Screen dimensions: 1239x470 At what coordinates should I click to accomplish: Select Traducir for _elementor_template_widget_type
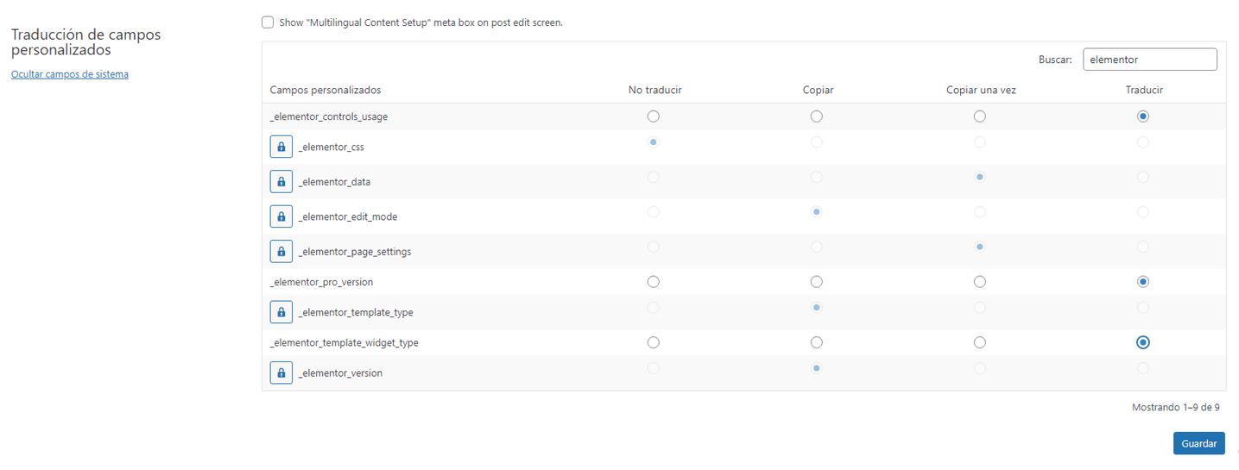(1143, 342)
